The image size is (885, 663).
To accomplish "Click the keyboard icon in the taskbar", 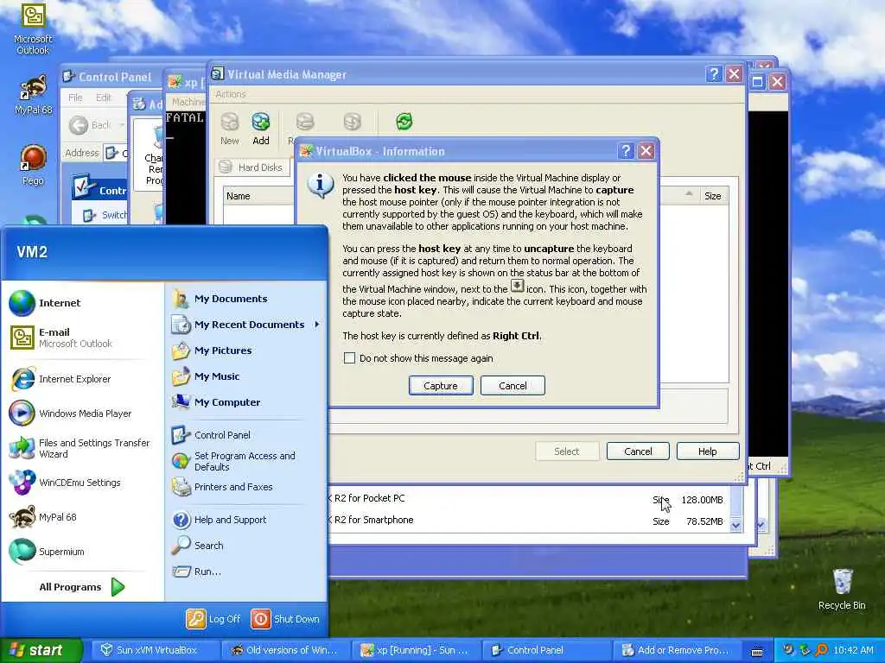I will (x=757, y=651).
